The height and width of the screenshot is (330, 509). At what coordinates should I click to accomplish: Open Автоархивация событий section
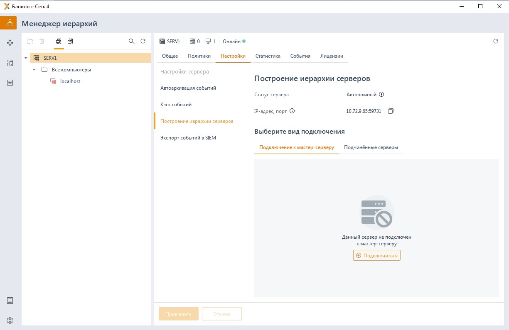[188, 88]
